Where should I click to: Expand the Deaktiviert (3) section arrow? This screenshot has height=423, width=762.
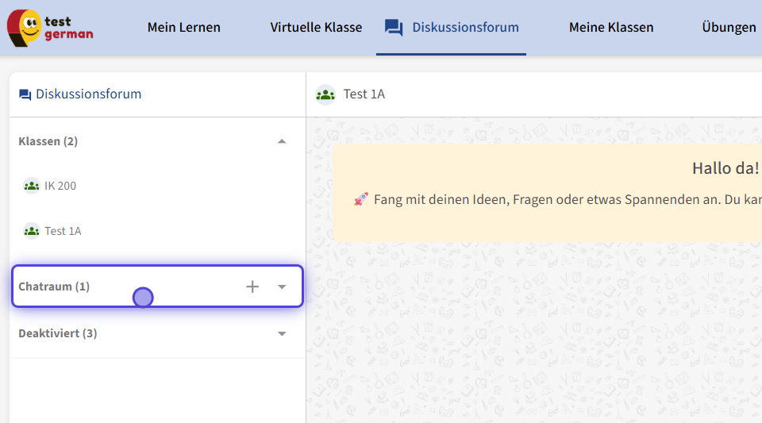282,333
